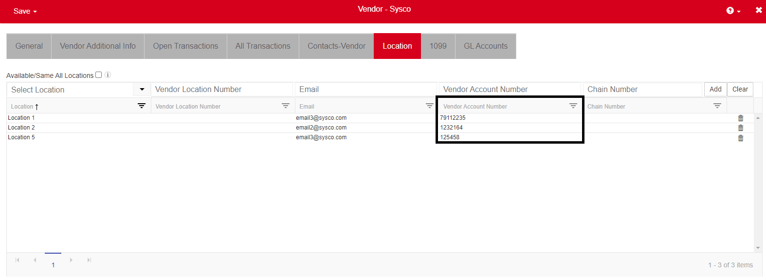Screen dimensions: 766x280
Task: Click the email2@sysco.com cell
Action: [321, 128]
